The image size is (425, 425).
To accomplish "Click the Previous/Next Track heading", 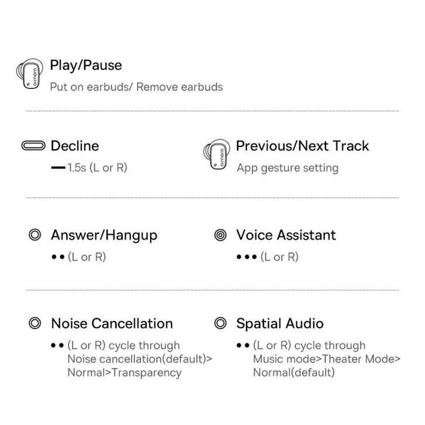I will point(303,146).
